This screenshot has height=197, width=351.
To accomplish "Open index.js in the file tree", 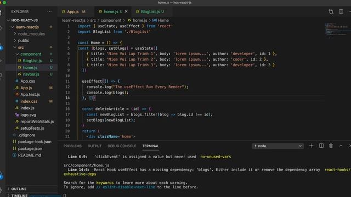I will click(x=27, y=108).
